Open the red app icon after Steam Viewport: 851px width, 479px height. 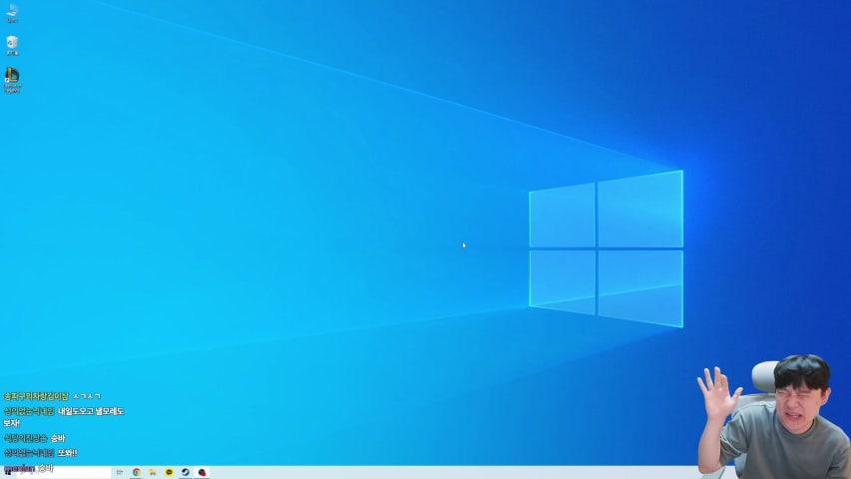(x=202, y=472)
